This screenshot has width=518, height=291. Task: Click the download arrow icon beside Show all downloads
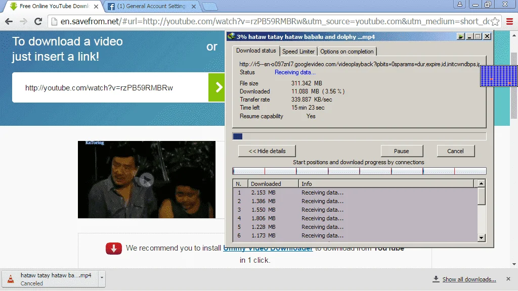pos(436,279)
